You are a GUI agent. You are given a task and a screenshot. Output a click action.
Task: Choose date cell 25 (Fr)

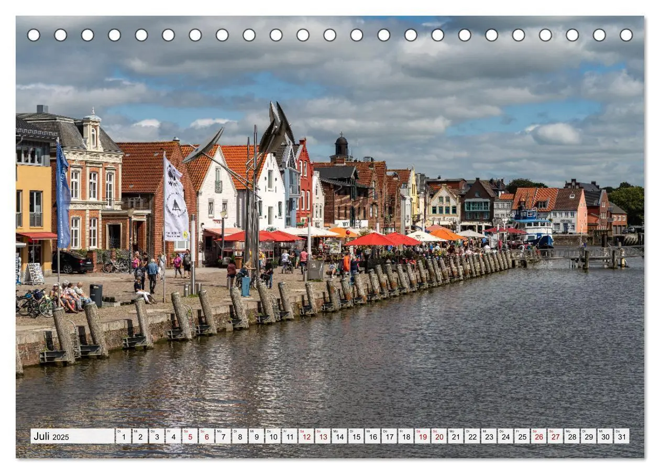(x=522, y=436)
